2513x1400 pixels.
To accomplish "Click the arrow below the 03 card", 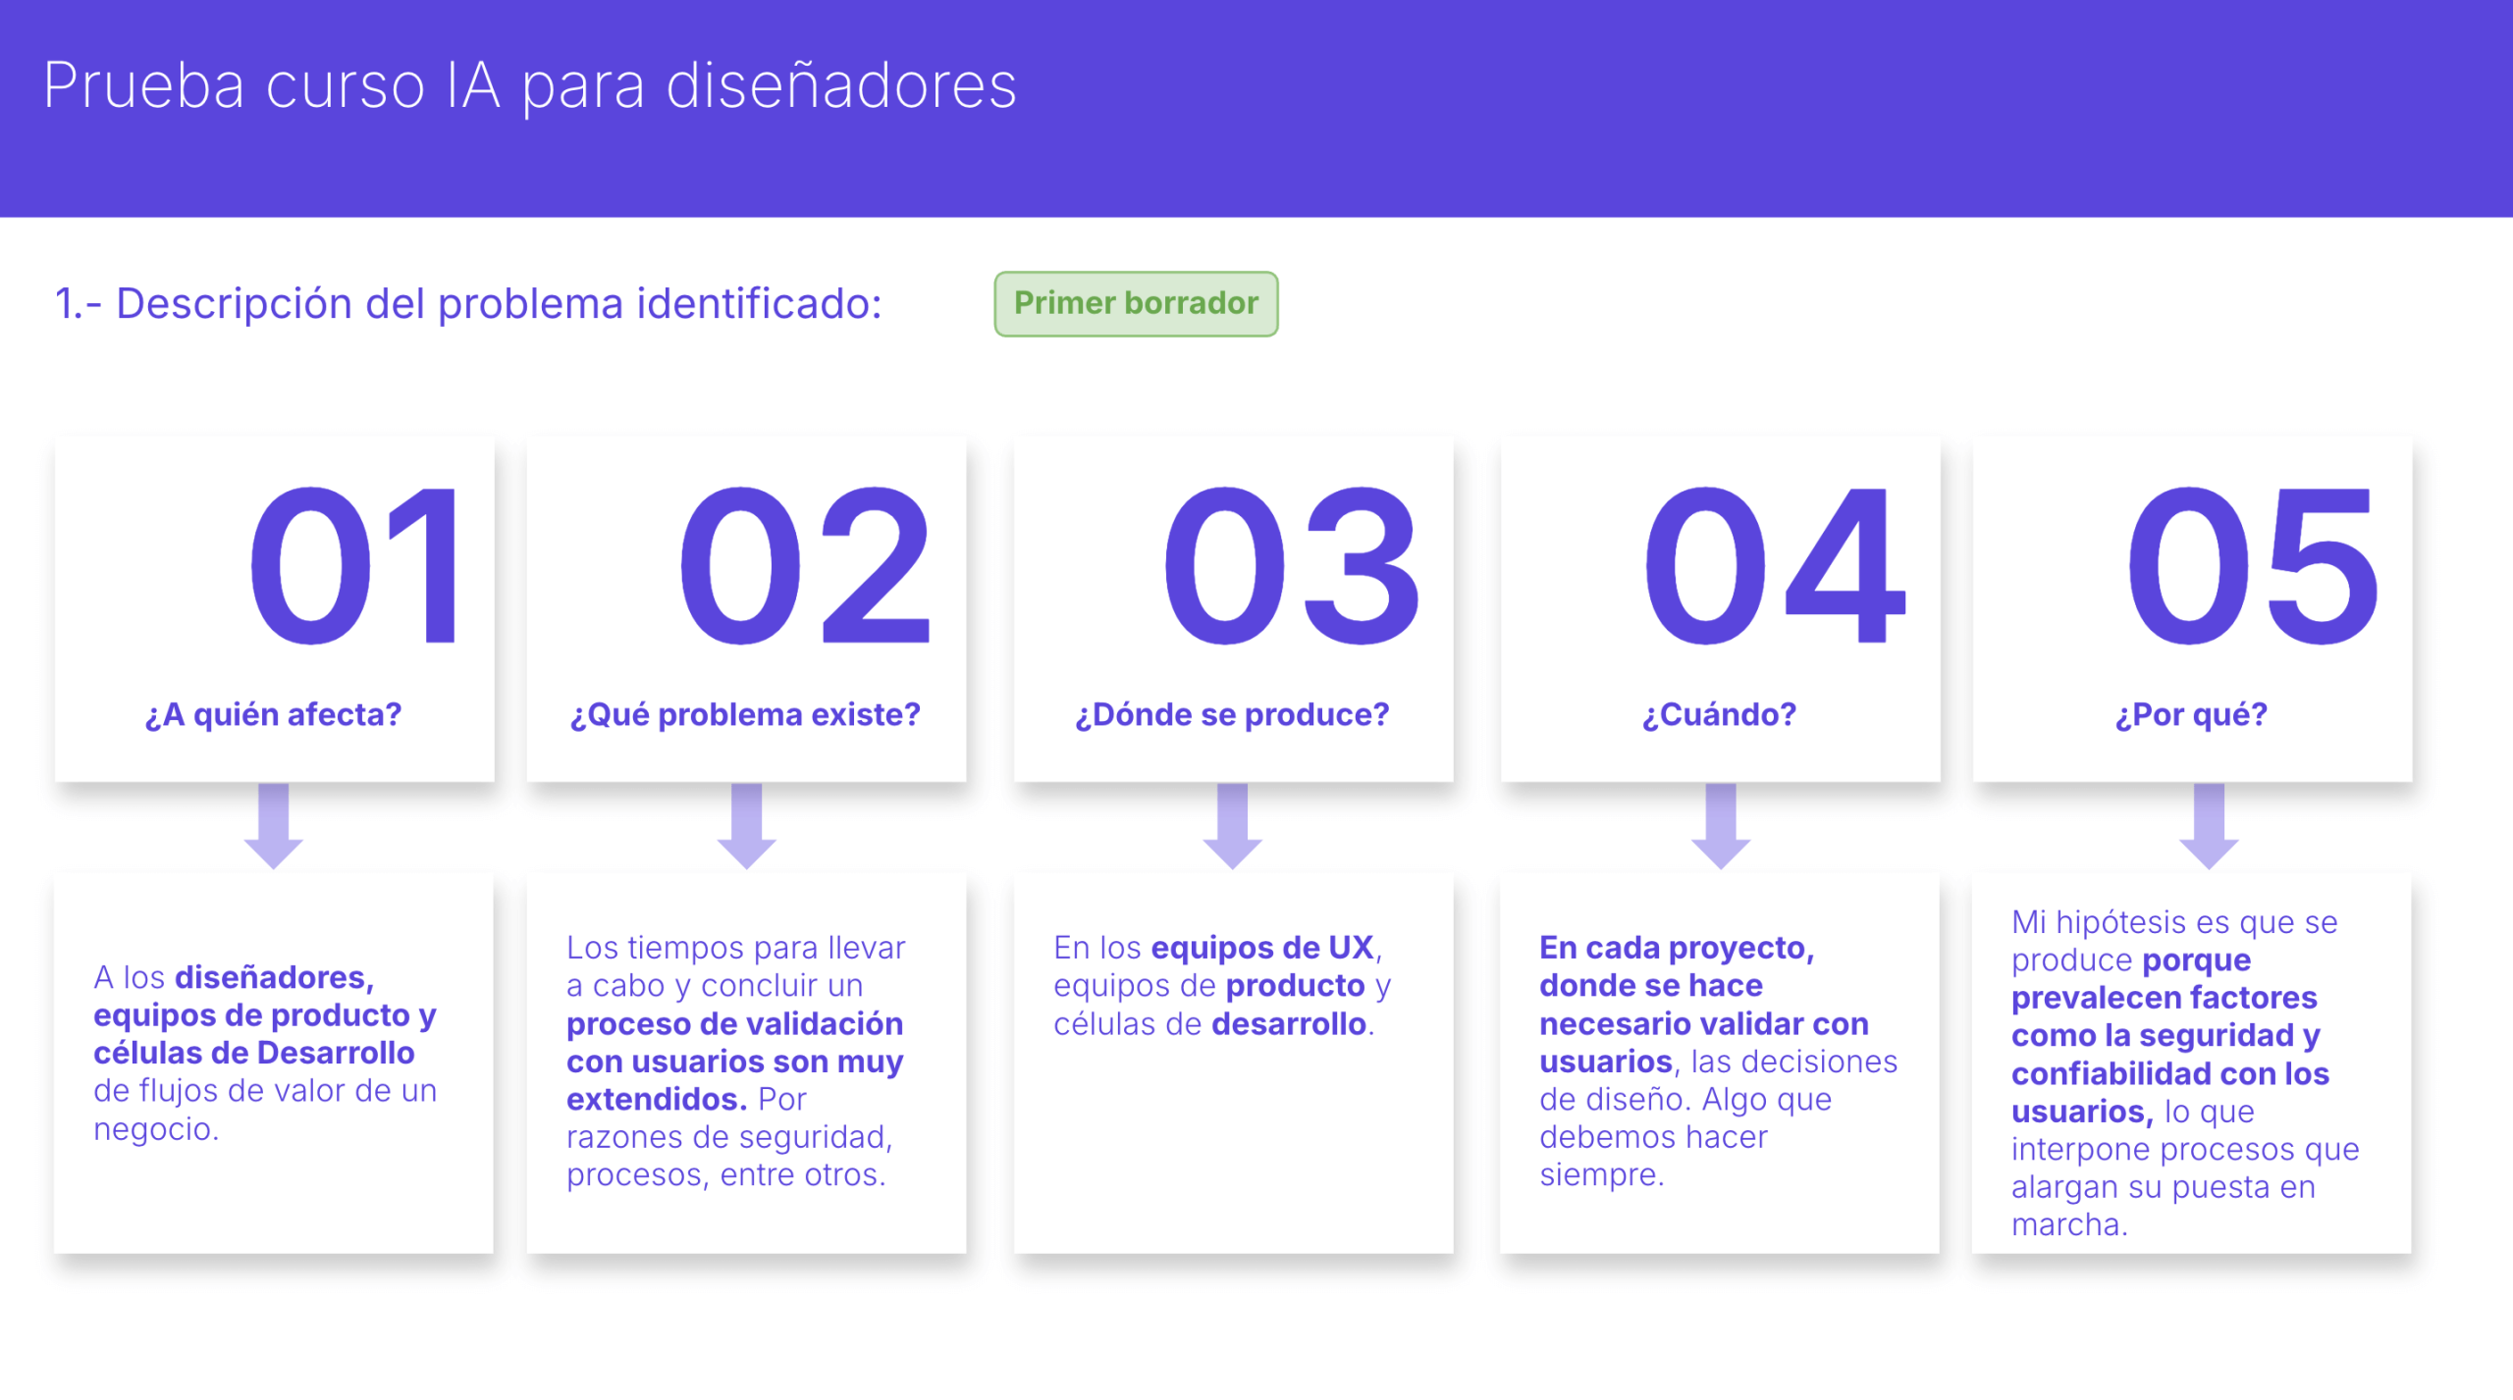I will pyautogui.click(x=1232, y=826).
